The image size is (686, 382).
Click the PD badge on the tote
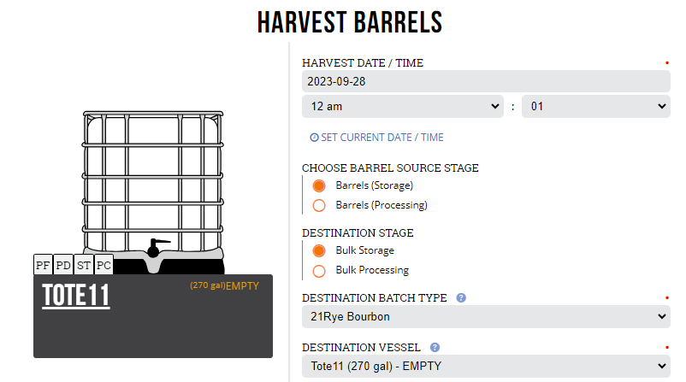click(x=63, y=265)
